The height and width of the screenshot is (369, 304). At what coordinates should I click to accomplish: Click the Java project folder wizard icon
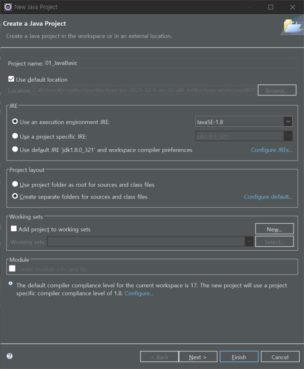point(292,26)
